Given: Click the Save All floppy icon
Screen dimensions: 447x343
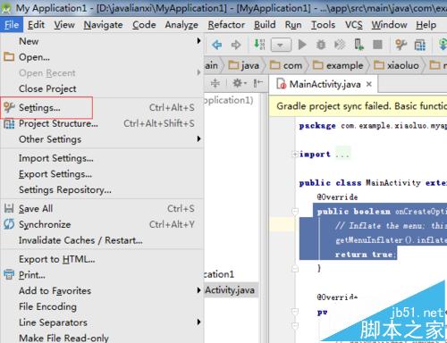Looking at the screenshot, I should [9, 208].
